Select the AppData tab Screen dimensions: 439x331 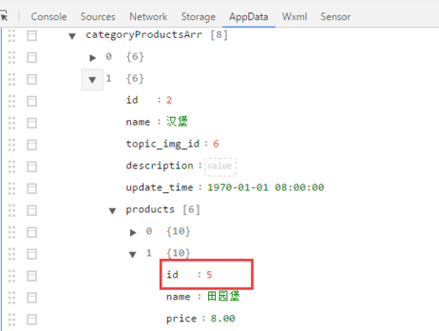[x=248, y=17]
